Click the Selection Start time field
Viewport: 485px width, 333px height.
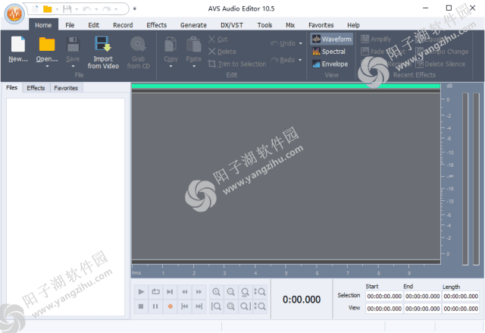tap(384, 296)
